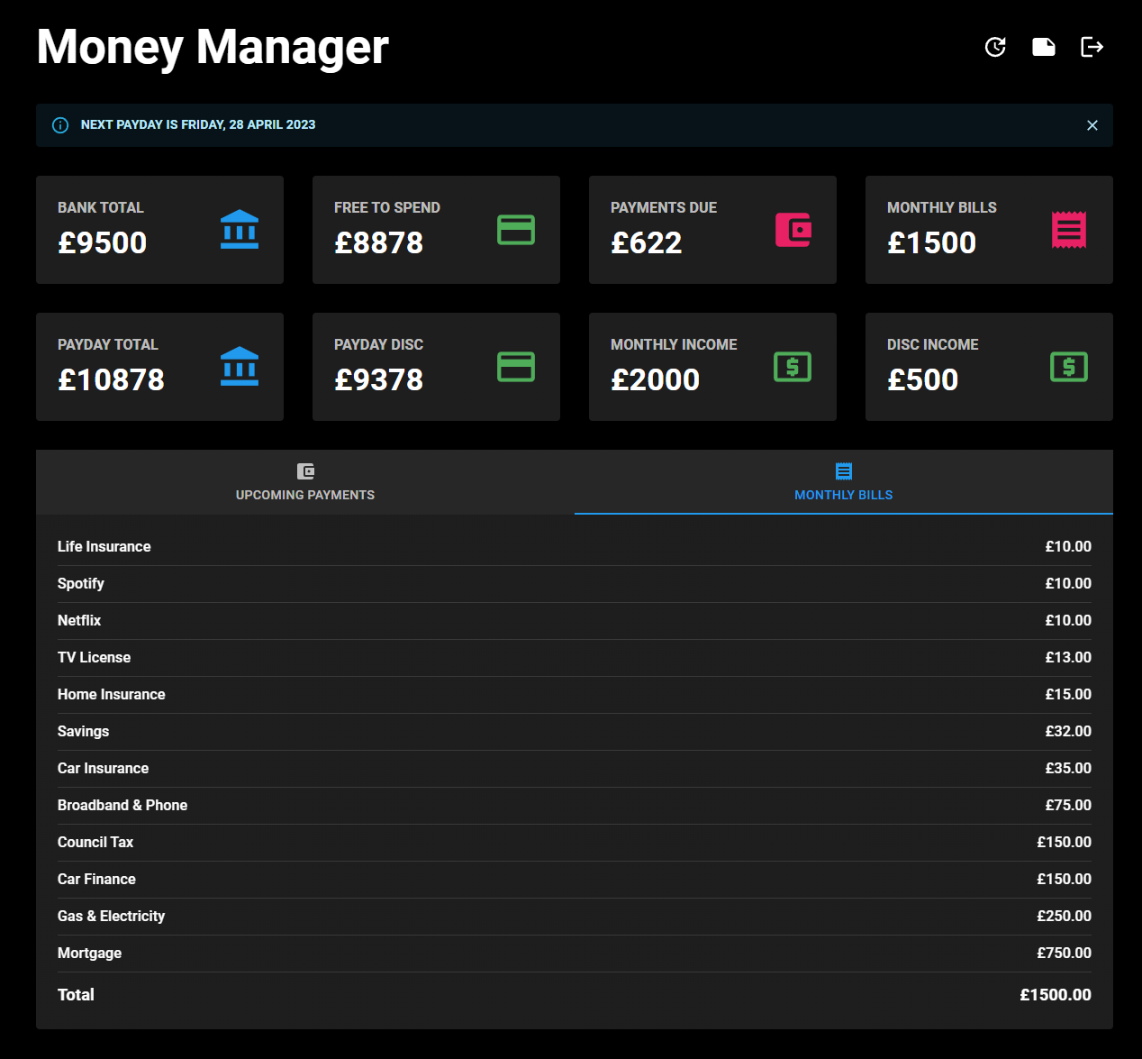Click the £250.00 gas and electricity amount

pos(1064,917)
